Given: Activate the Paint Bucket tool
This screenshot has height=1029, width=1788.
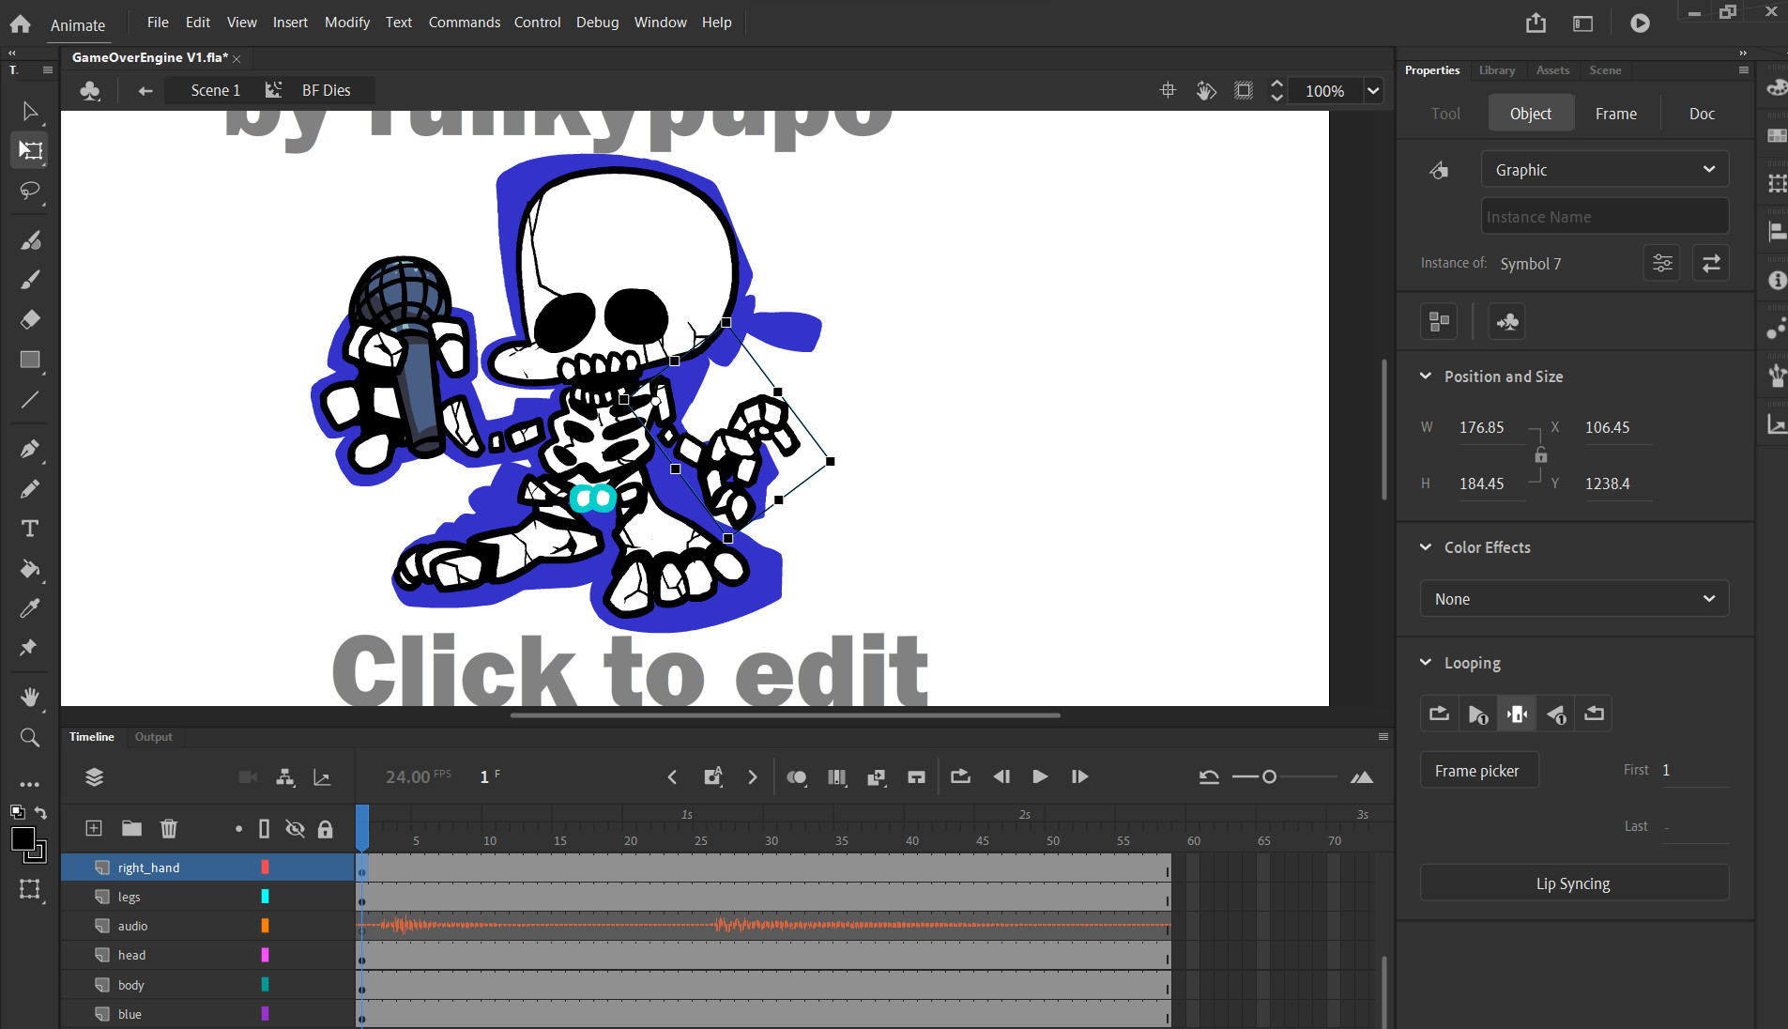Looking at the screenshot, I should point(31,570).
